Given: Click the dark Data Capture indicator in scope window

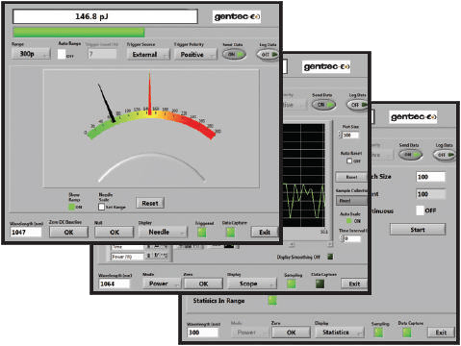Looking at the screenshot, I should pyautogui.click(x=320, y=284).
